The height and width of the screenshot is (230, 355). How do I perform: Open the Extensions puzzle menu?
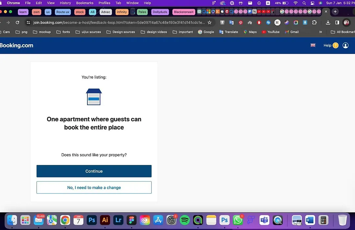click(314, 22)
